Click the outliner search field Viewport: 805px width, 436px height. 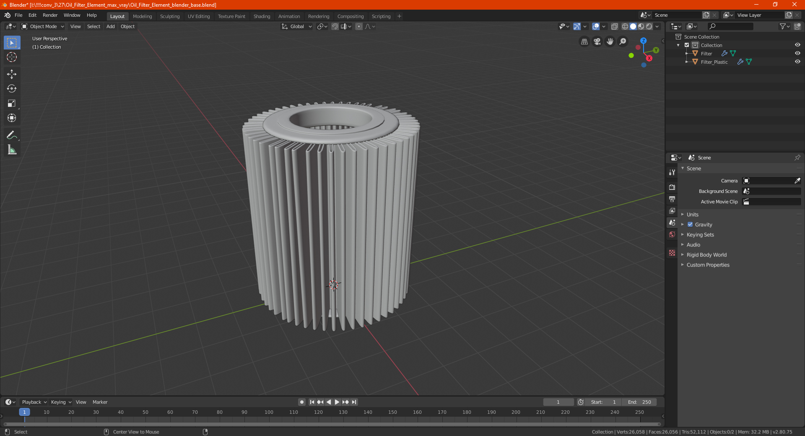pyautogui.click(x=730, y=26)
